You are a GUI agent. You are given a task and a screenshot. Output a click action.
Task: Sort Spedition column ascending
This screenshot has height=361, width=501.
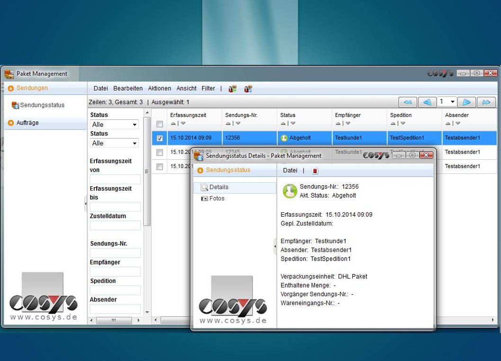click(x=393, y=124)
